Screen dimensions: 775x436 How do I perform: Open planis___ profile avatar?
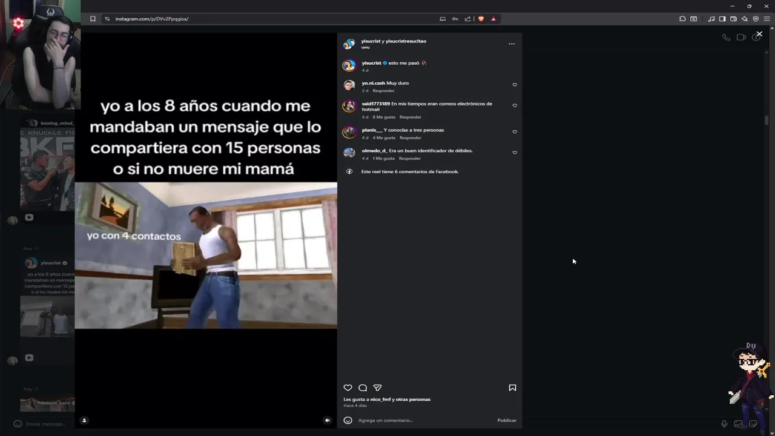click(349, 132)
